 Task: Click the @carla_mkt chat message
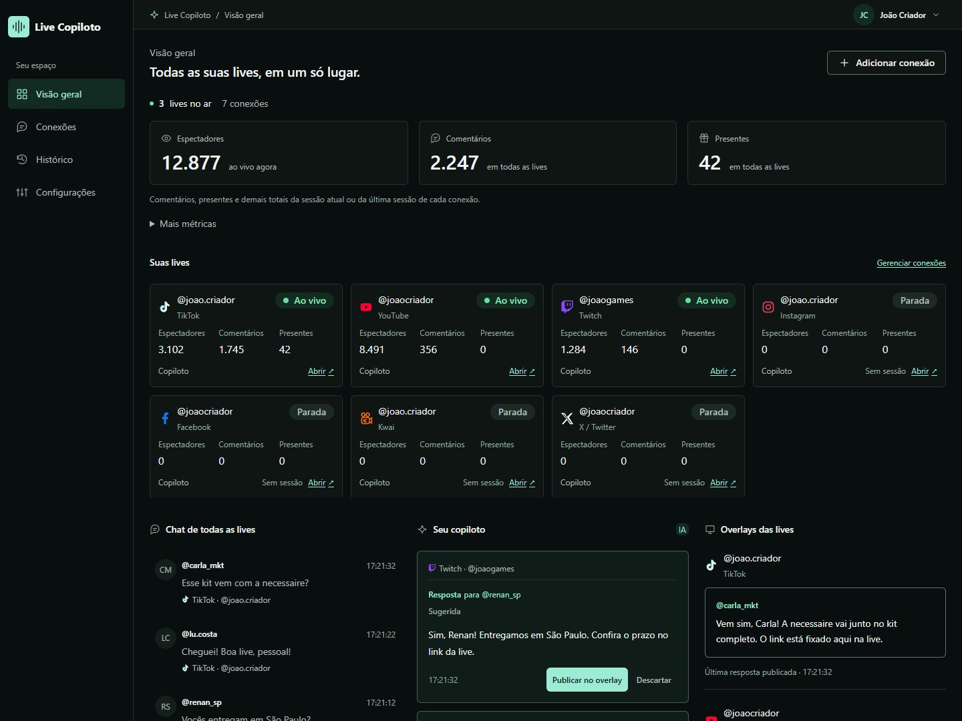point(275,583)
